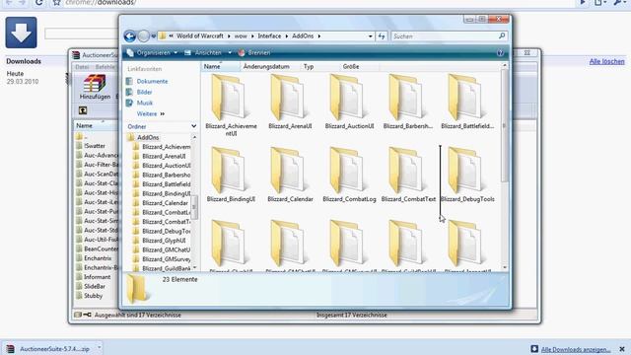Open Dokumente favorite link
The image size is (631, 355).
pos(152,81)
